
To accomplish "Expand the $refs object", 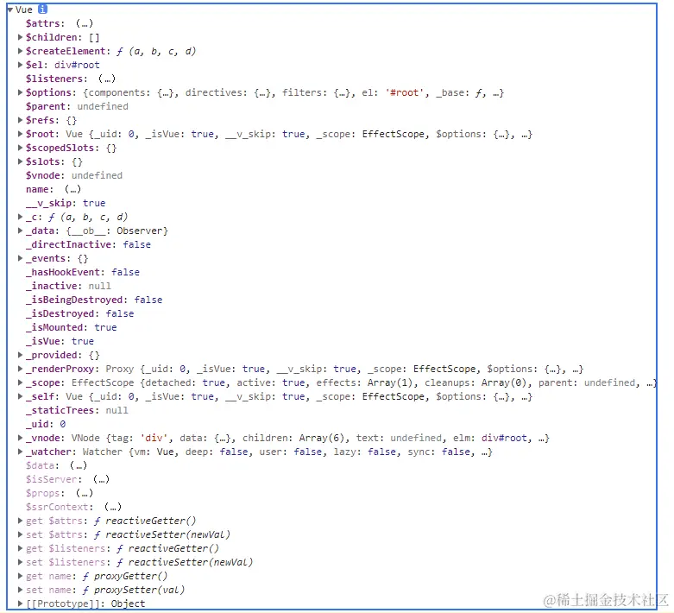I will pos(20,120).
